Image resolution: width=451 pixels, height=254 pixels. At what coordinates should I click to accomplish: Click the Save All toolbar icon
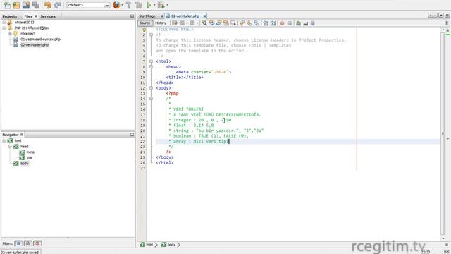click(x=36, y=5)
